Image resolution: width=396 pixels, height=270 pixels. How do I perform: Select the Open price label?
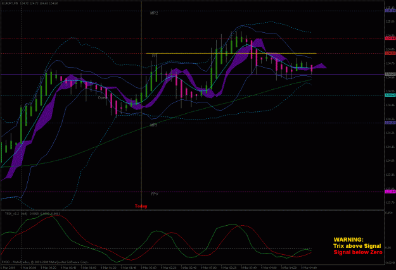[103, 97]
